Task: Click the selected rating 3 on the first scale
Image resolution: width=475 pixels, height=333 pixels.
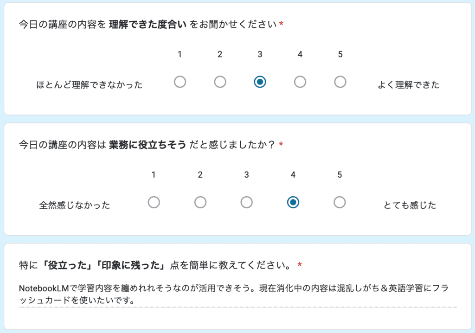Action: tap(260, 82)
